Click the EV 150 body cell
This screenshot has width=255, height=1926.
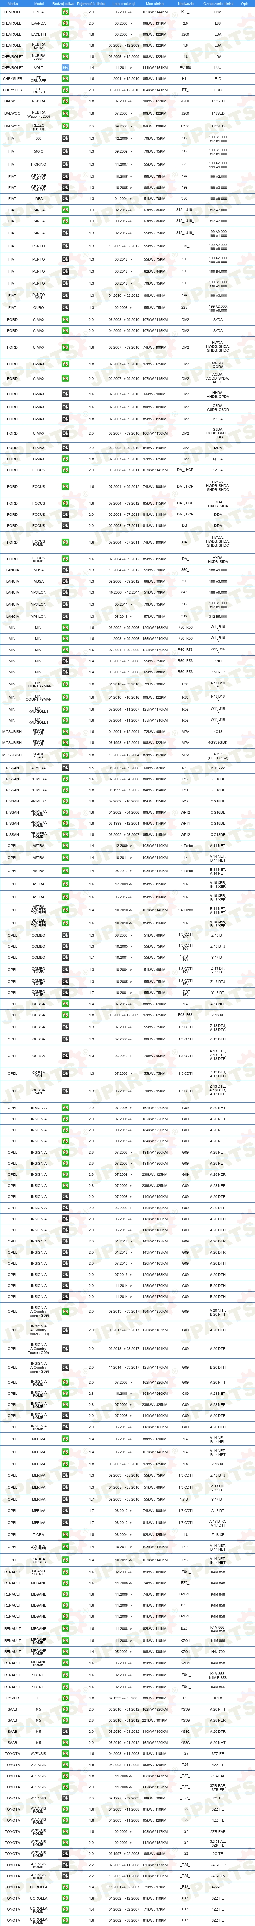coord(186,67)
